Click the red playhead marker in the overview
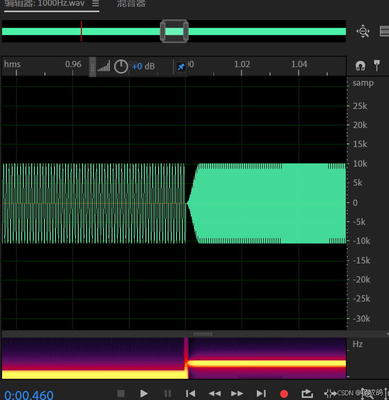Image resolution: width=389 pixels, height=400 pixels. [81, 31]
